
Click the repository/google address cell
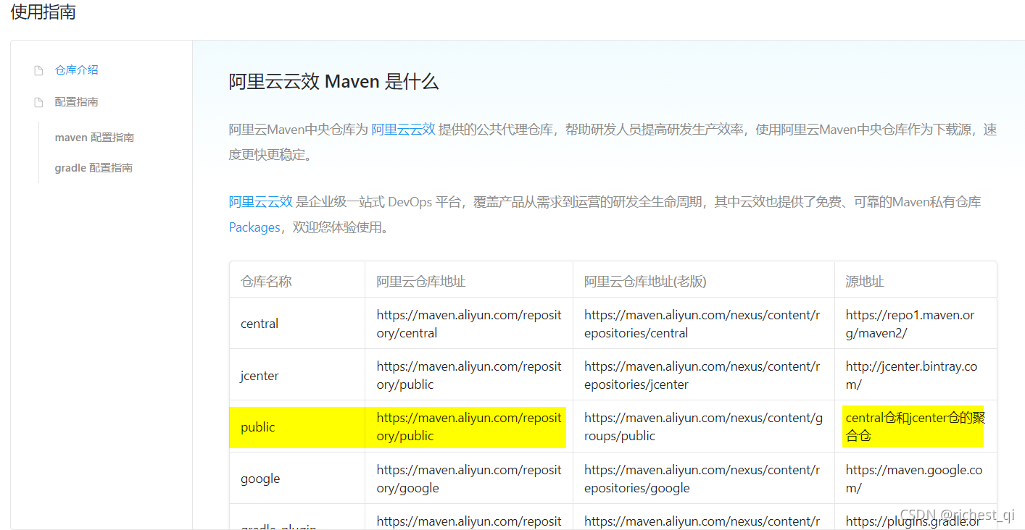click(x=469, y=479)
